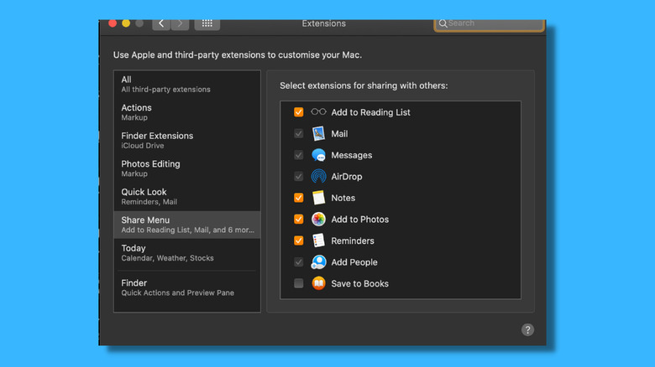Toggle the Reminders checkbox off
655x367 pixels.
(x=298, y=240)
